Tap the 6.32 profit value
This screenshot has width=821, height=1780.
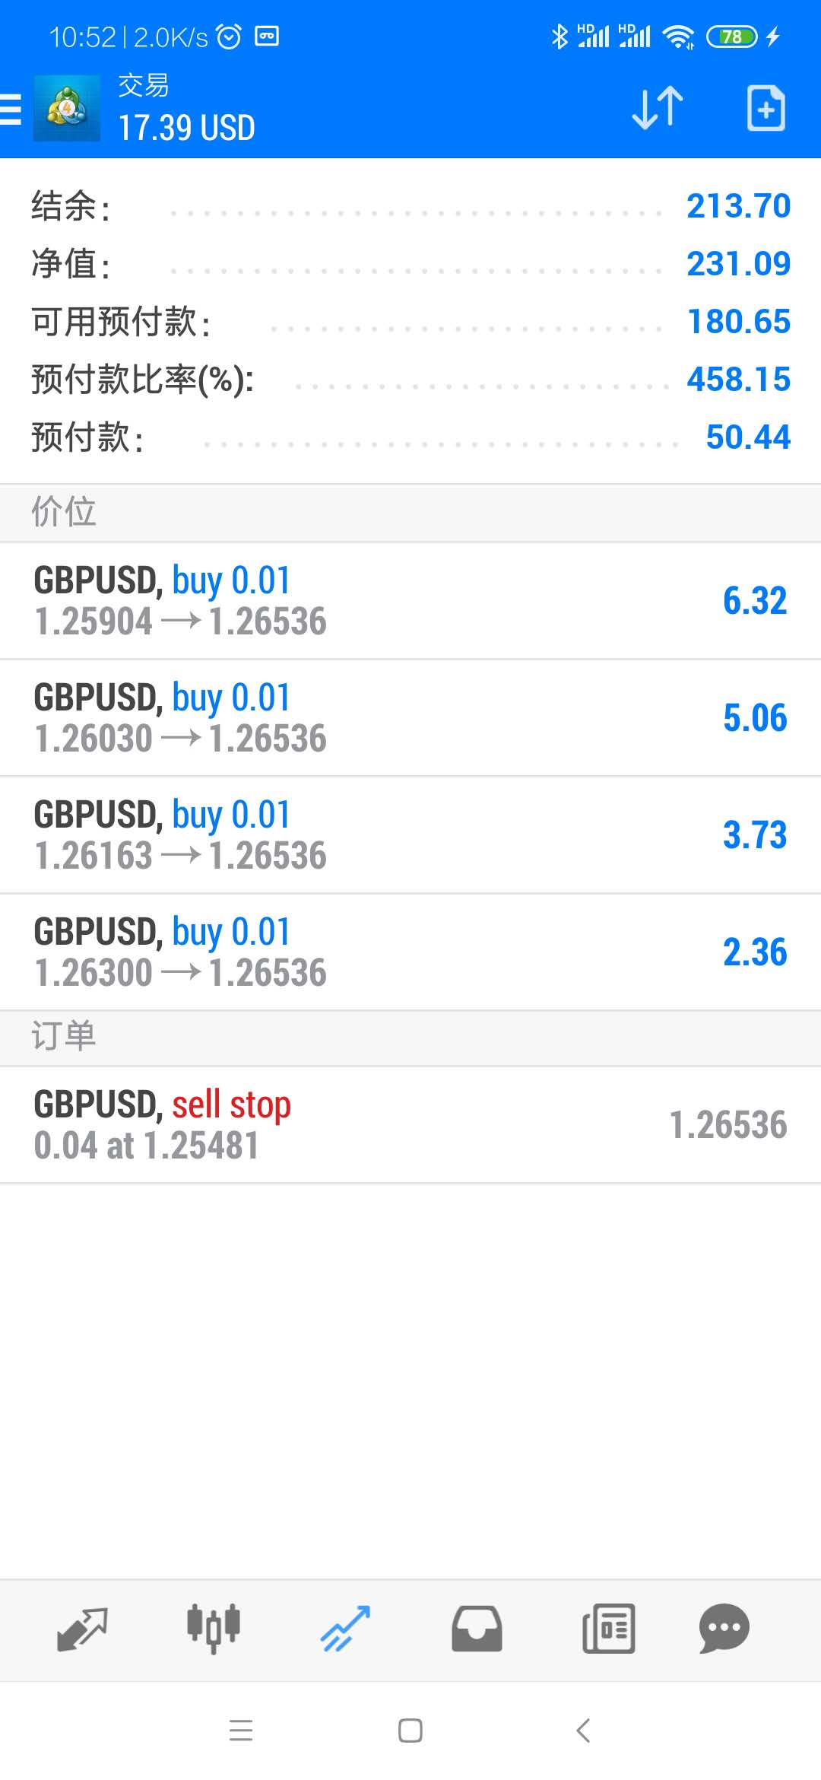pyautogui.click(x=755, y=601)
